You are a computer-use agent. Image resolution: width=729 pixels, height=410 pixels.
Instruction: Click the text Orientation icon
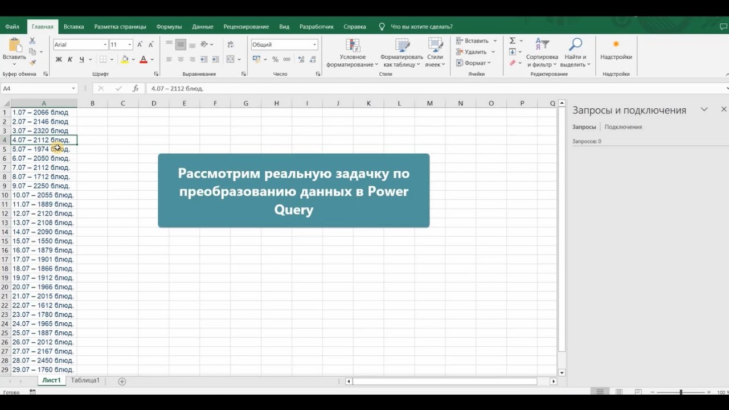pos(204,44)
